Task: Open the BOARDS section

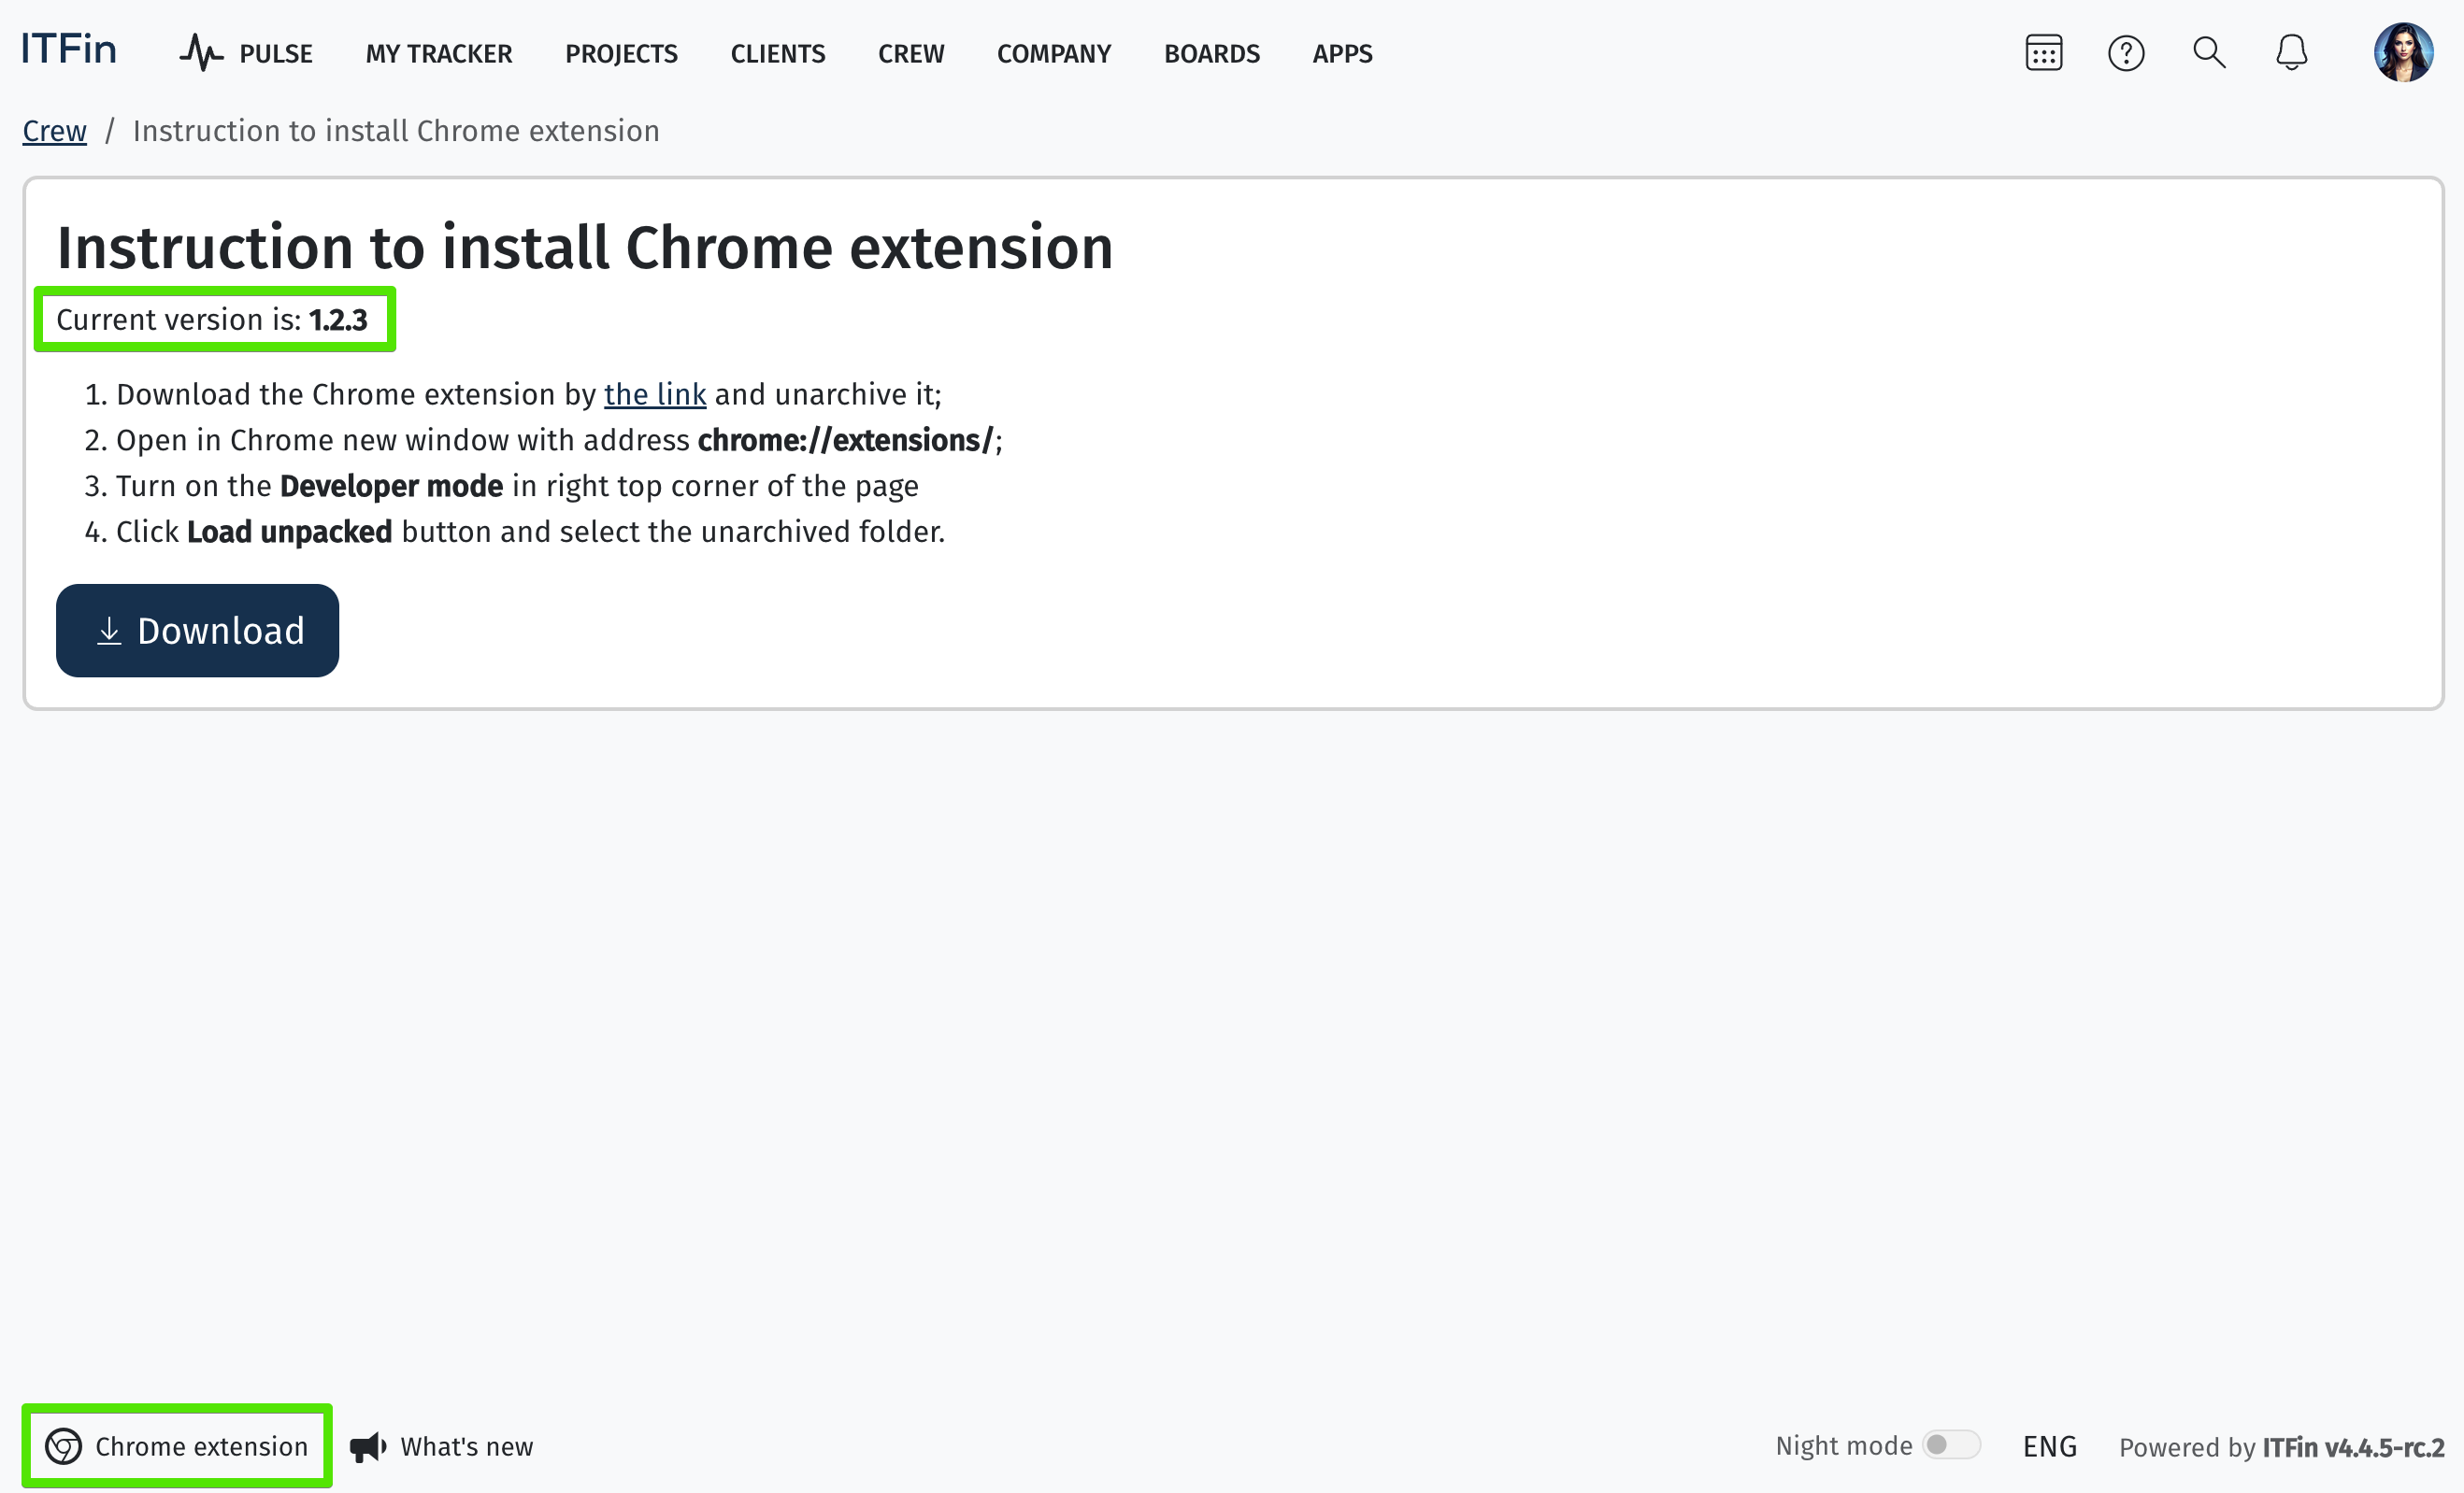Action: pyautogui.click(x=1211, y=54)
